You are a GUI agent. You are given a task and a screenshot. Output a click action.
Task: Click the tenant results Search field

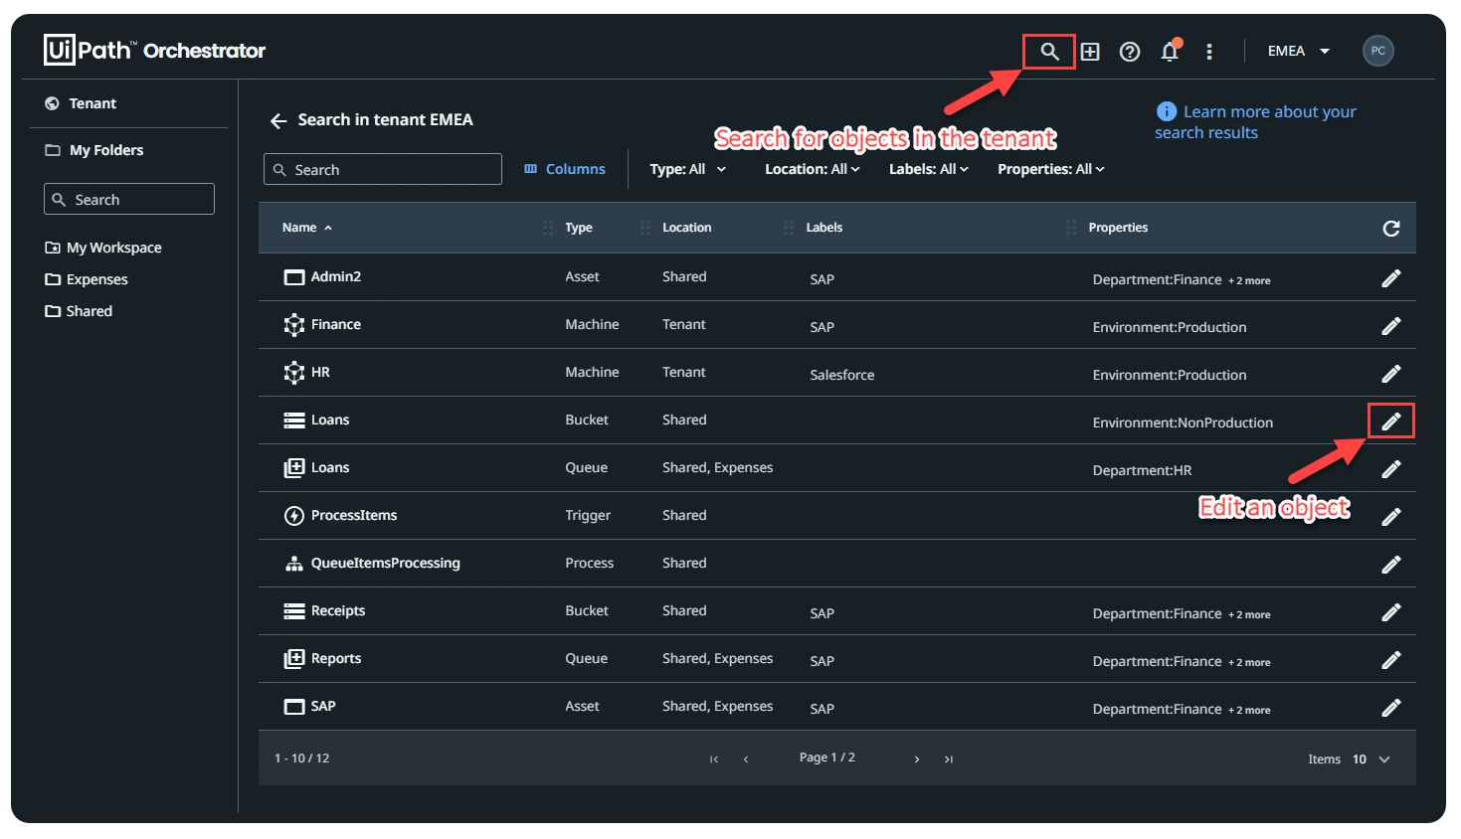[383, 170]
